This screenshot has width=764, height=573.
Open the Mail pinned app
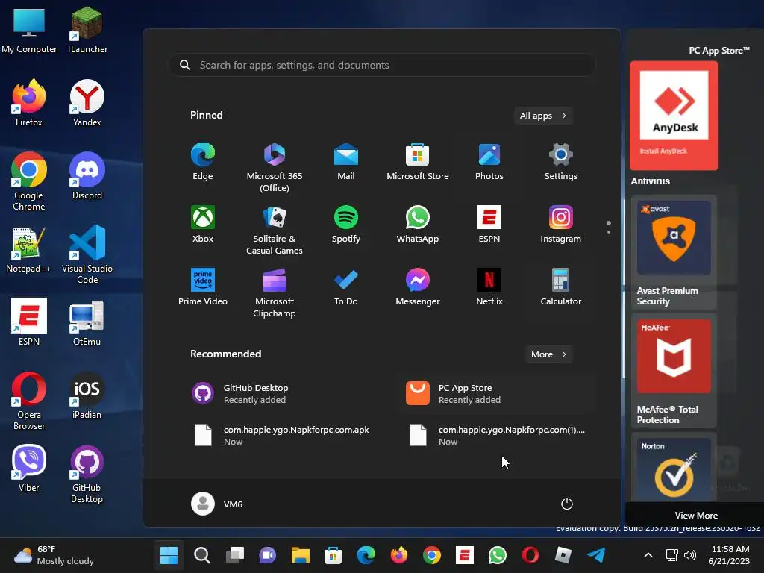(x=346, y=162)
